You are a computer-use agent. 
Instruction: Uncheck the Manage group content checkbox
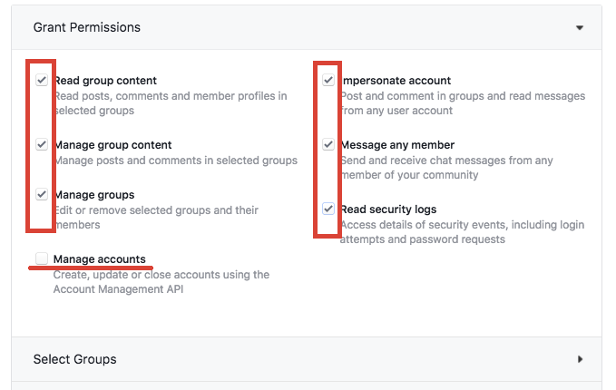coord(42,145)
